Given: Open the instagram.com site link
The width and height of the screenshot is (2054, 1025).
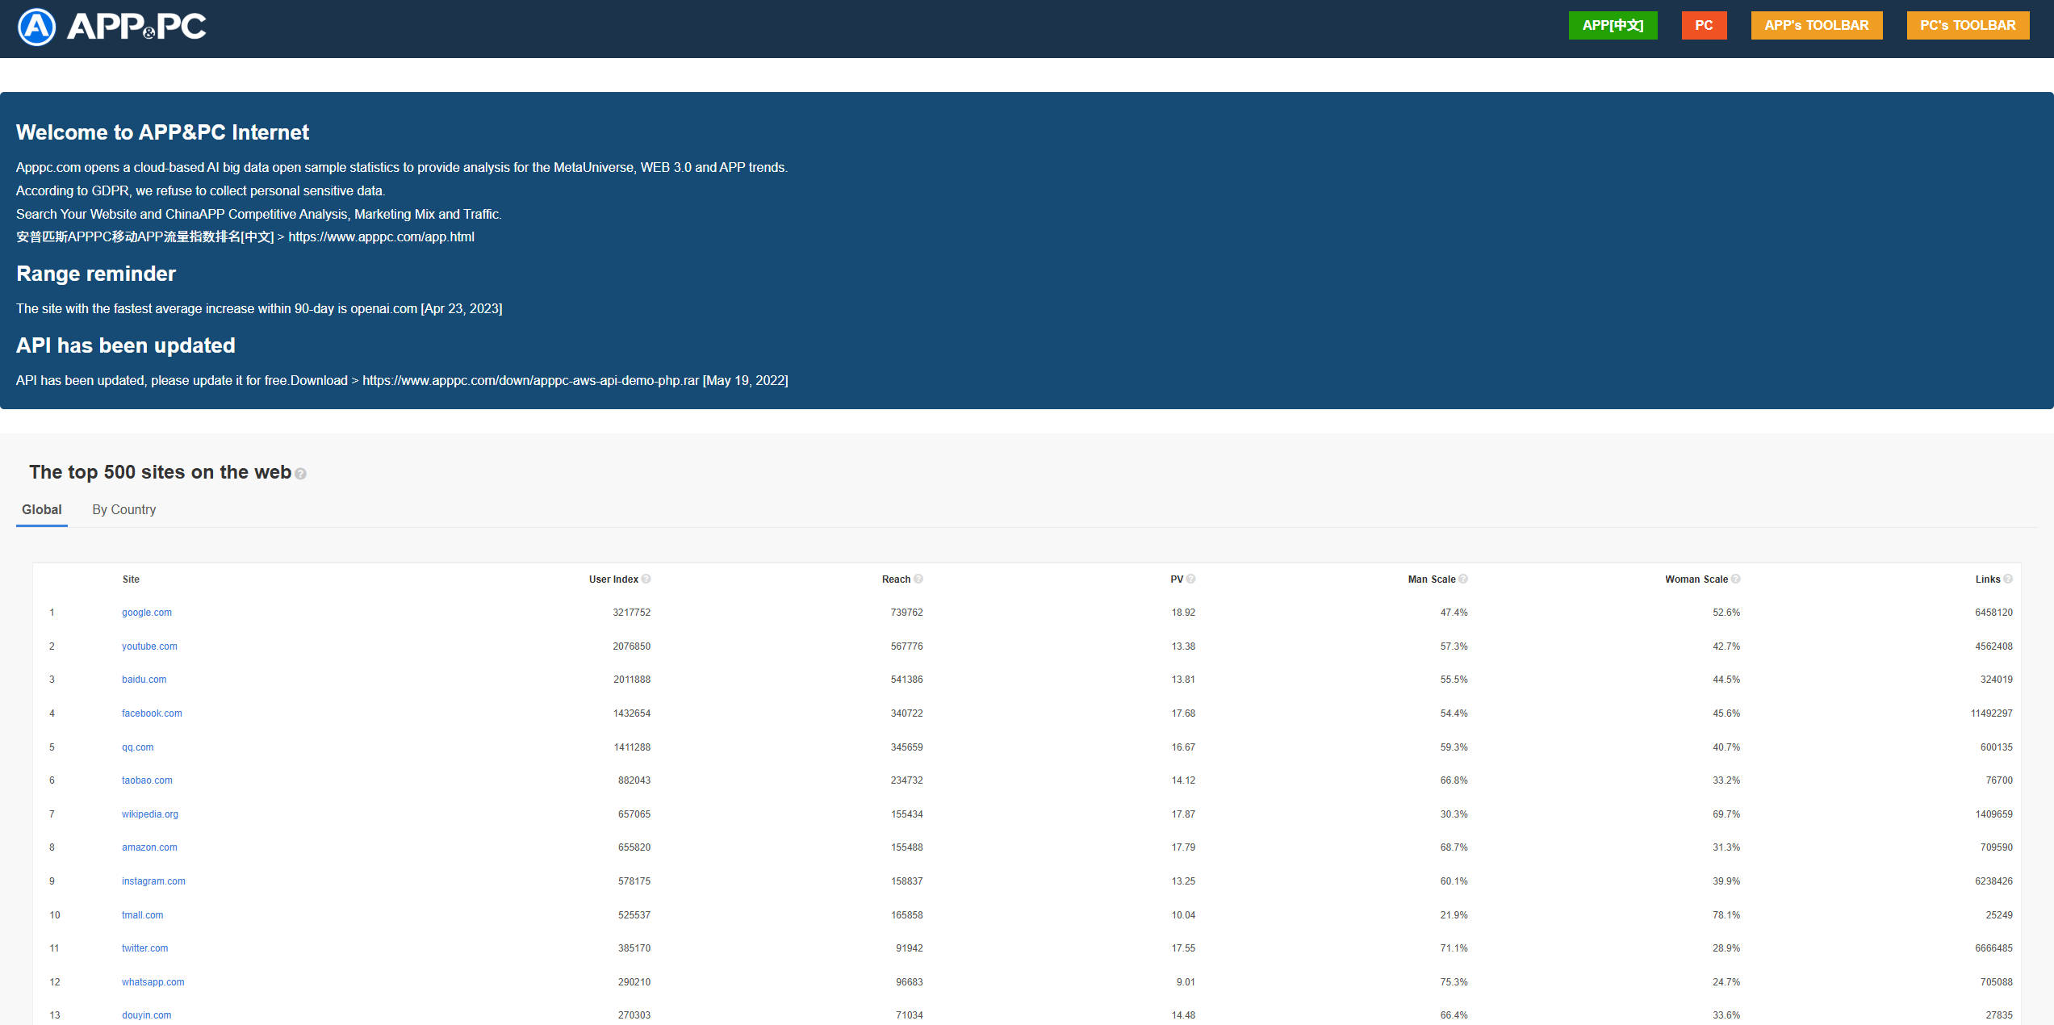Looking at the screenshot, I should coord(153,881).
